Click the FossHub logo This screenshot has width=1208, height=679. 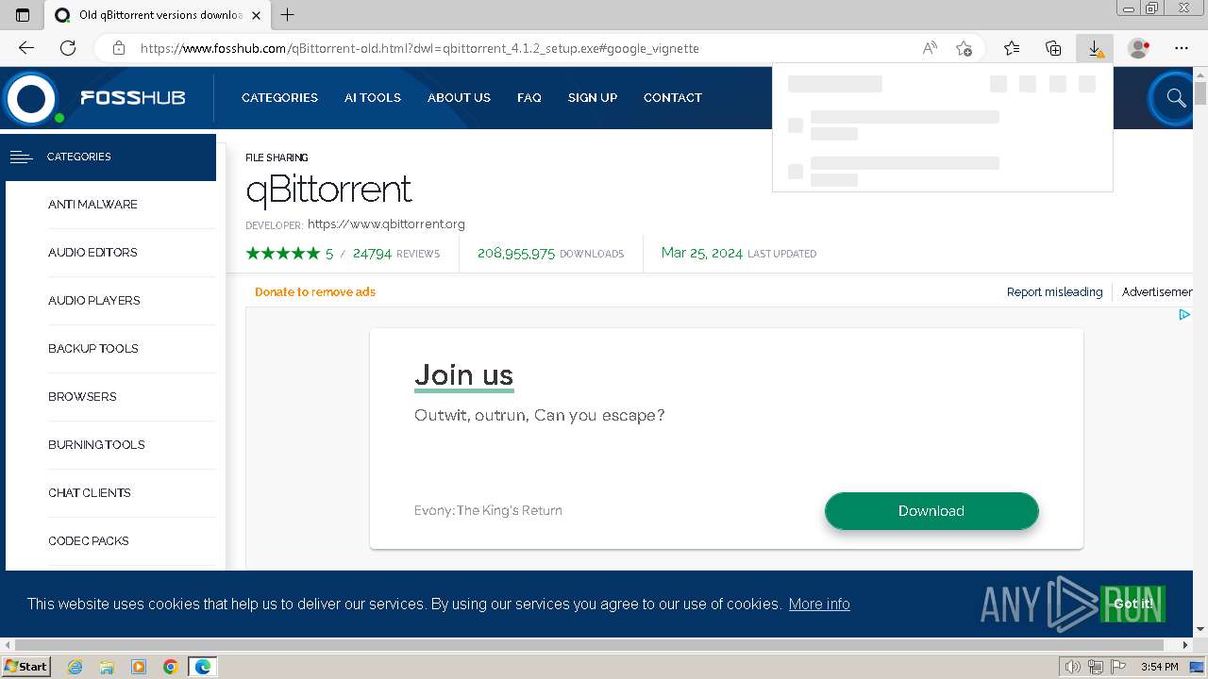point(93,97)
